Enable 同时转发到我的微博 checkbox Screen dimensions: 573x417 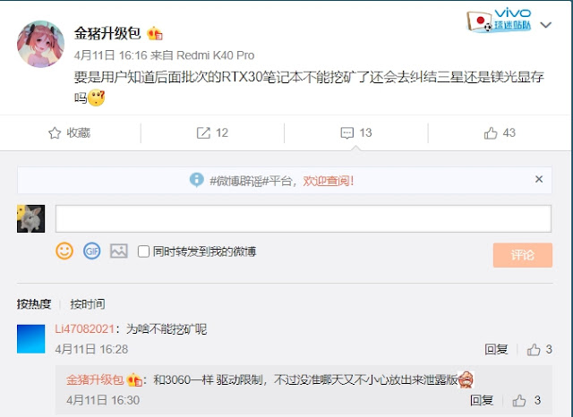[x=143, y=251]
